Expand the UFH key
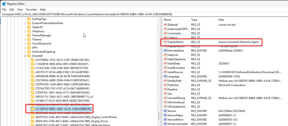Image resolution: width=288 pixels, height=126 pixels. pos(25,47)
